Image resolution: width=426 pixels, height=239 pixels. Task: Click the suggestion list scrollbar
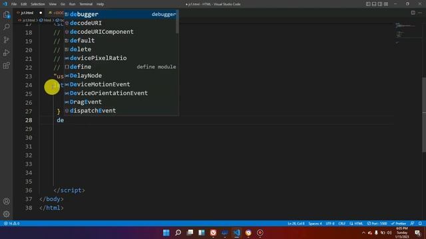click(178, 22)
